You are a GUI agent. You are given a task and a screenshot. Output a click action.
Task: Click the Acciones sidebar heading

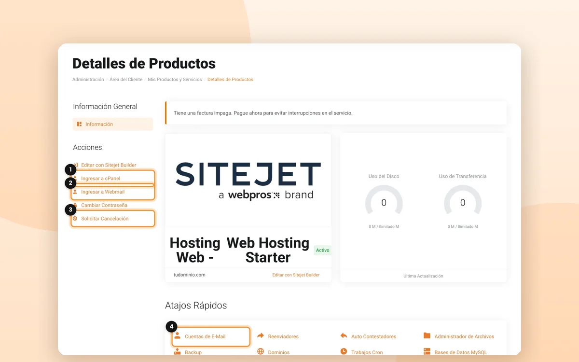point(87,147)
